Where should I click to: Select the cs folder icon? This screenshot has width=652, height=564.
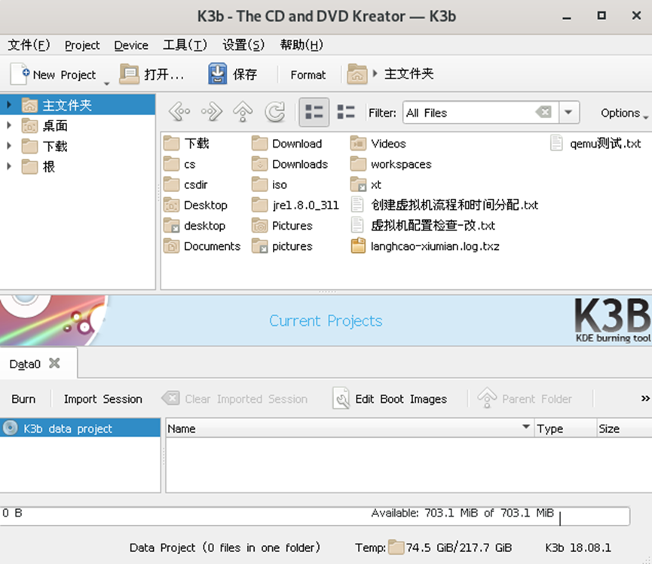point(171,164)
